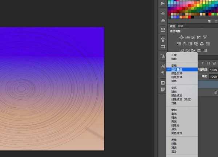This screenshot has width=218, height=157.
Task: Choose 变亮 blend mode
Action: pos(182,88)
